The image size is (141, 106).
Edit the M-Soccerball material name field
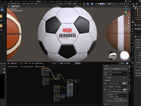(69, 63)
